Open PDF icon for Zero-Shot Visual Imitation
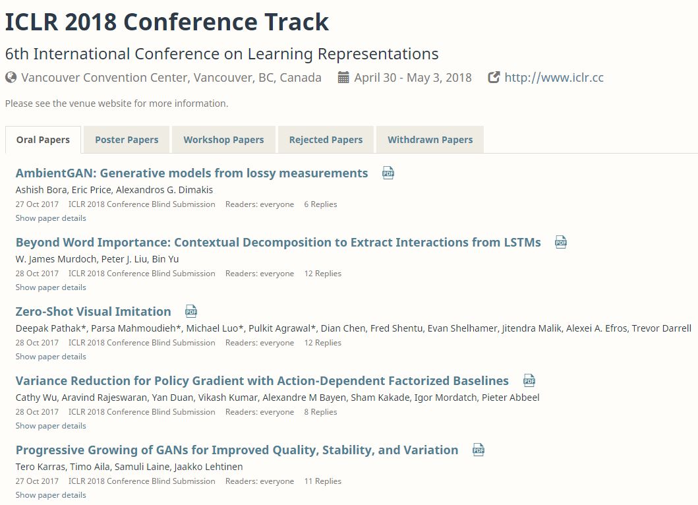 point(191,311)
